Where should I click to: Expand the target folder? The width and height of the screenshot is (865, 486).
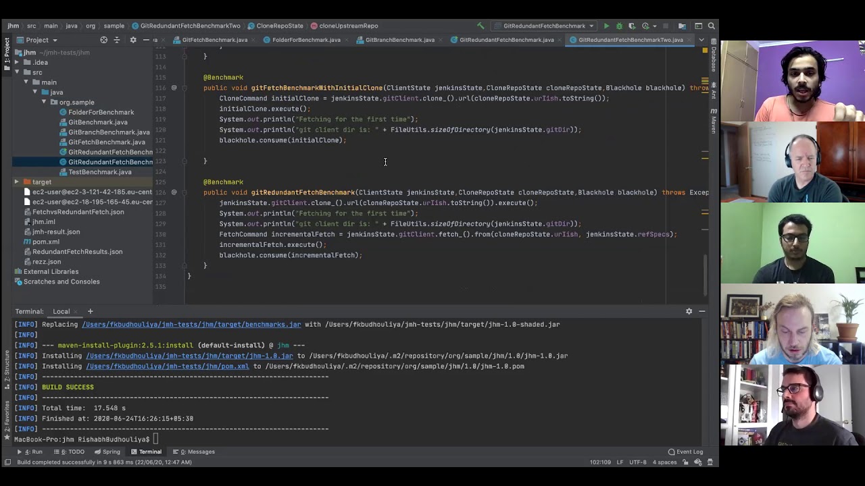pyautogui.click(x=16, y=182)
